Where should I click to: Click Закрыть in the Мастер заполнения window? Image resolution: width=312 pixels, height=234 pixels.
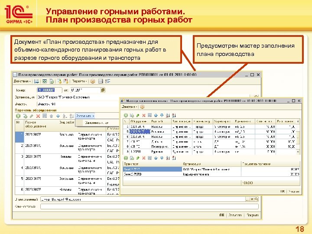(294, 191)
